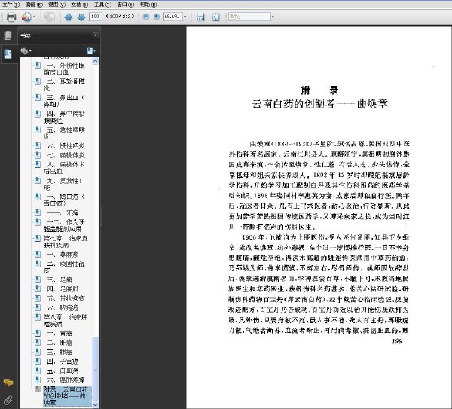Open the 文件 (File) menu
The image size is (452, 409).
coord(11,5)
